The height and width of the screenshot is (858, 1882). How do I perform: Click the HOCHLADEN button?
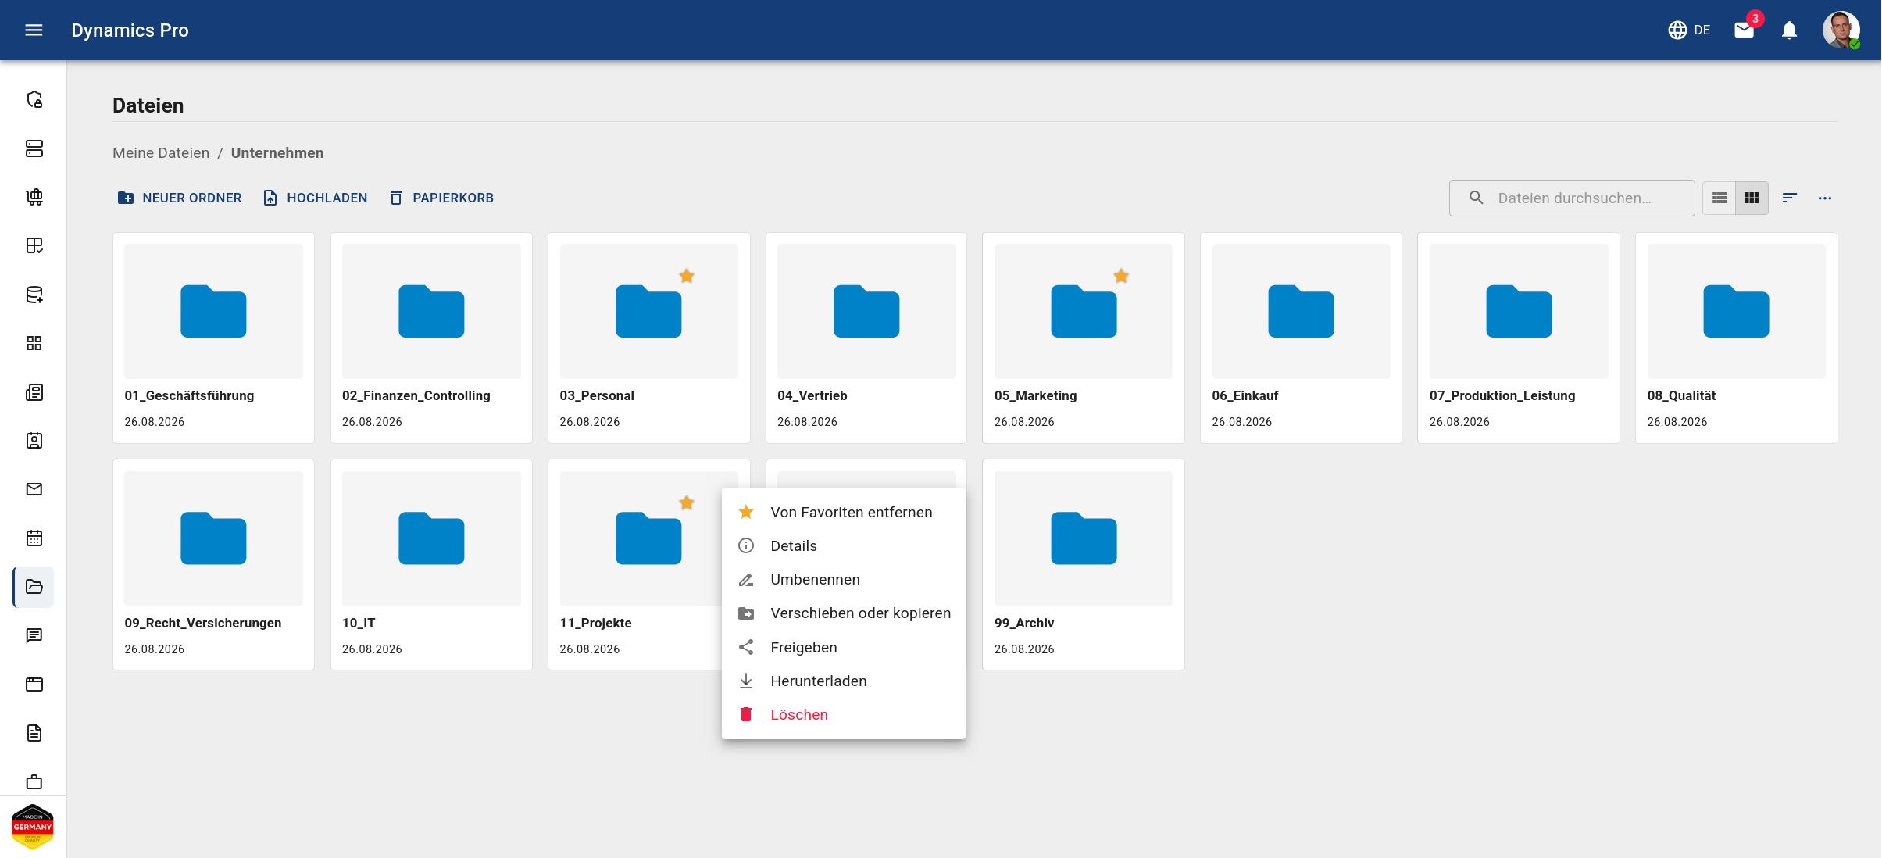coord(316,198)
